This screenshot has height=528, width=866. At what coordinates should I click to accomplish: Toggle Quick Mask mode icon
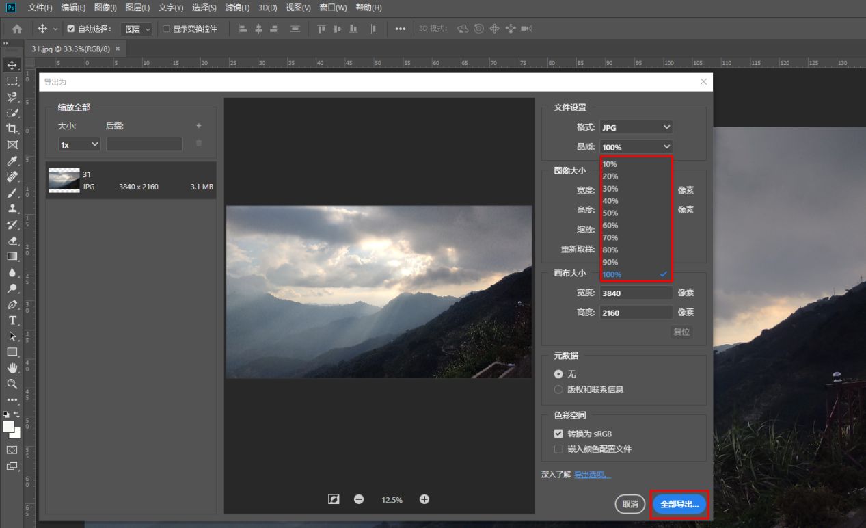click(12, 450)
